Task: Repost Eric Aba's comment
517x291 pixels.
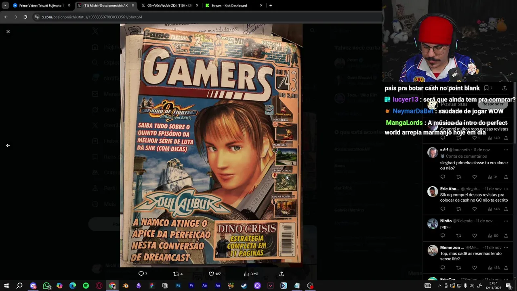Action: (x=458, y=209)
